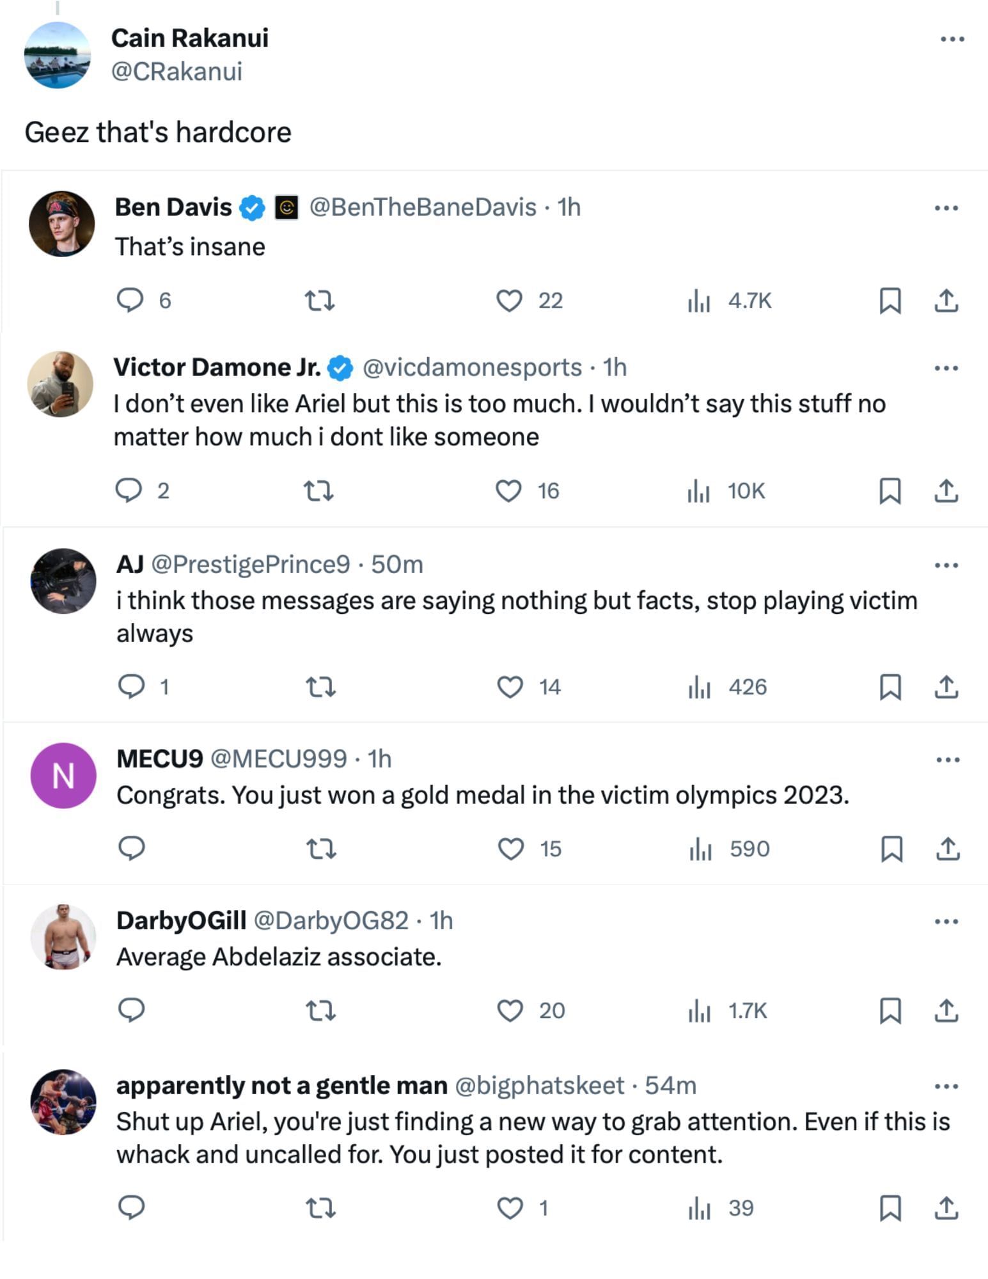Open view stats for Victor Damone Jr.'s tweet
Image resolution: width=988 pixels, height=1279 pixels.
[x=699, y=491]
